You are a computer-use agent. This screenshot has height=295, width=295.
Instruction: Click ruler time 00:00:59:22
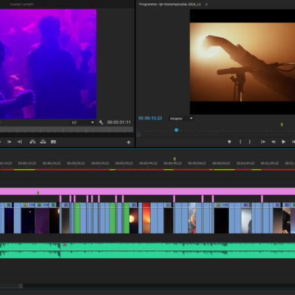(x=221, y=163)
